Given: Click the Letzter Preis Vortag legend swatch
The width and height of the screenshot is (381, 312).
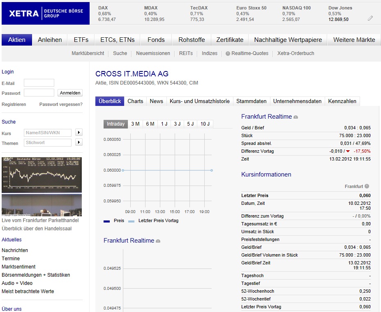Looking at the screenshot, I should pos(131,221).
